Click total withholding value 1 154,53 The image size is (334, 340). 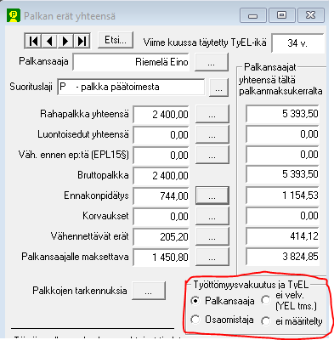coord(283,195)
